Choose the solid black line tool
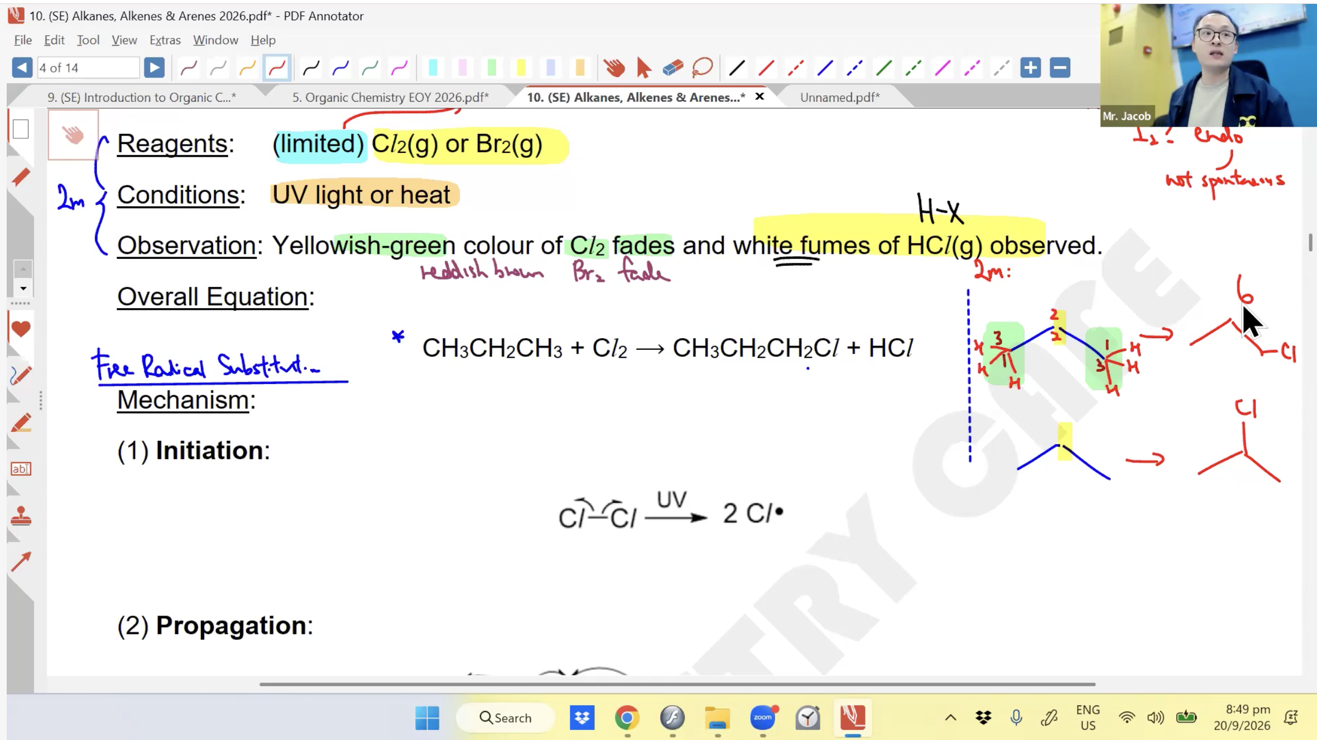This screenshot has height=740, width=1317. click(x=737, y=68)
